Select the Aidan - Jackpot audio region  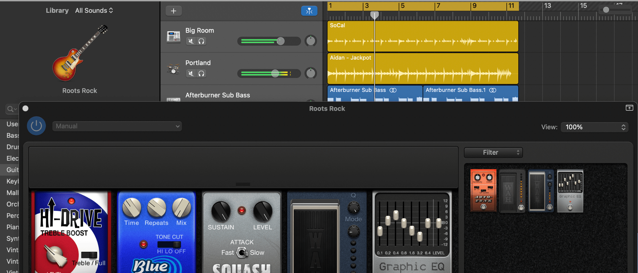click(422, 69)
